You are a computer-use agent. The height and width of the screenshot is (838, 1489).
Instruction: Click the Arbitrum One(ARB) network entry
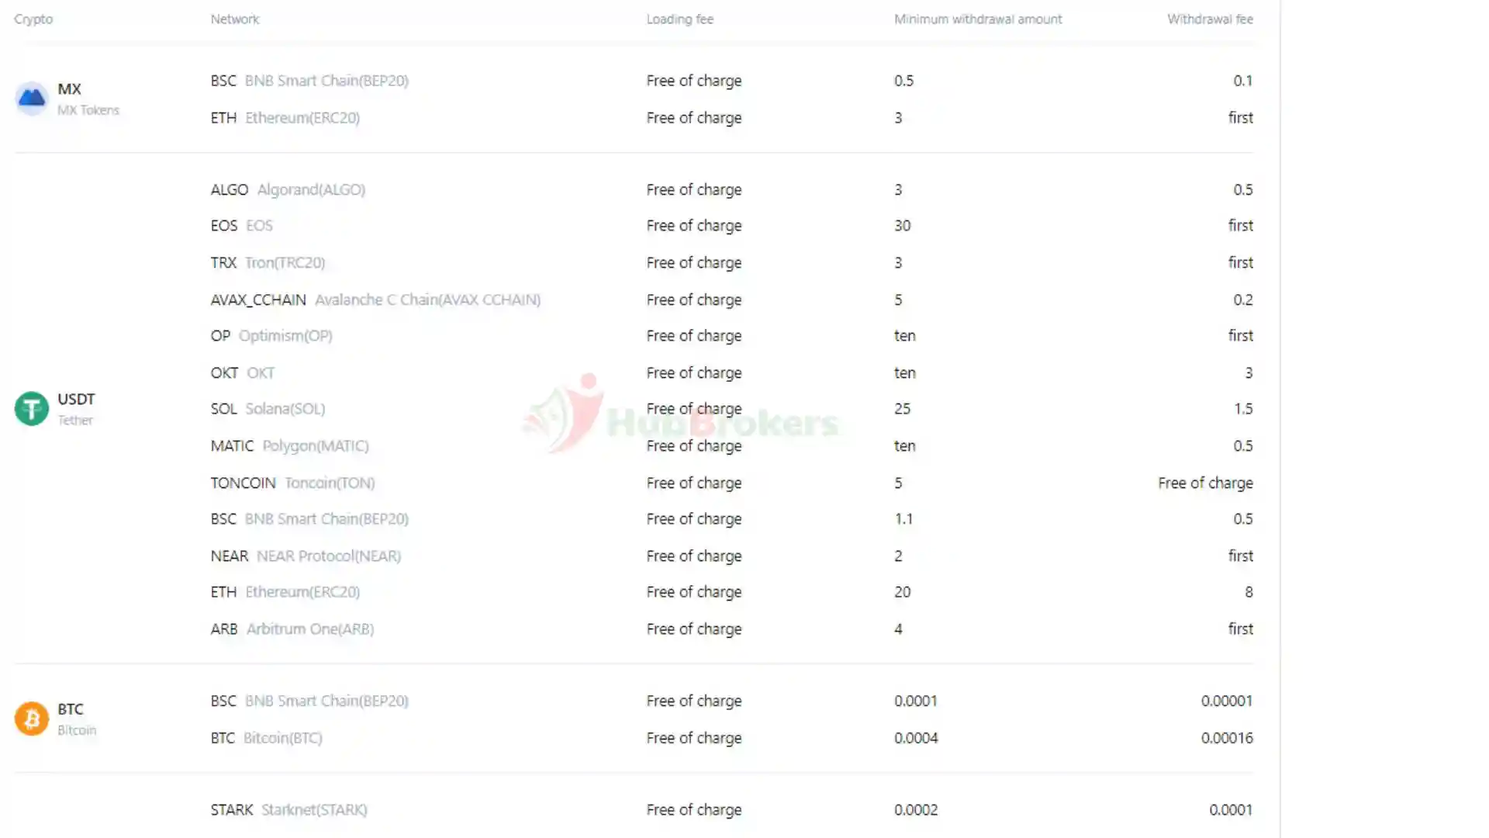pos(292,629)
